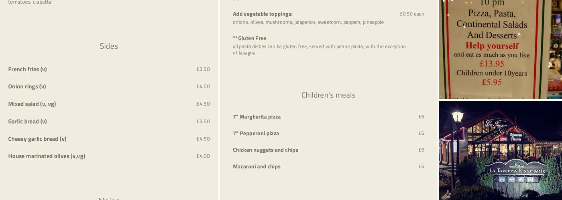The height and width of the screenshot is (200, 562).
Task: Click the gluten free pasta description text
Action: 319,50
